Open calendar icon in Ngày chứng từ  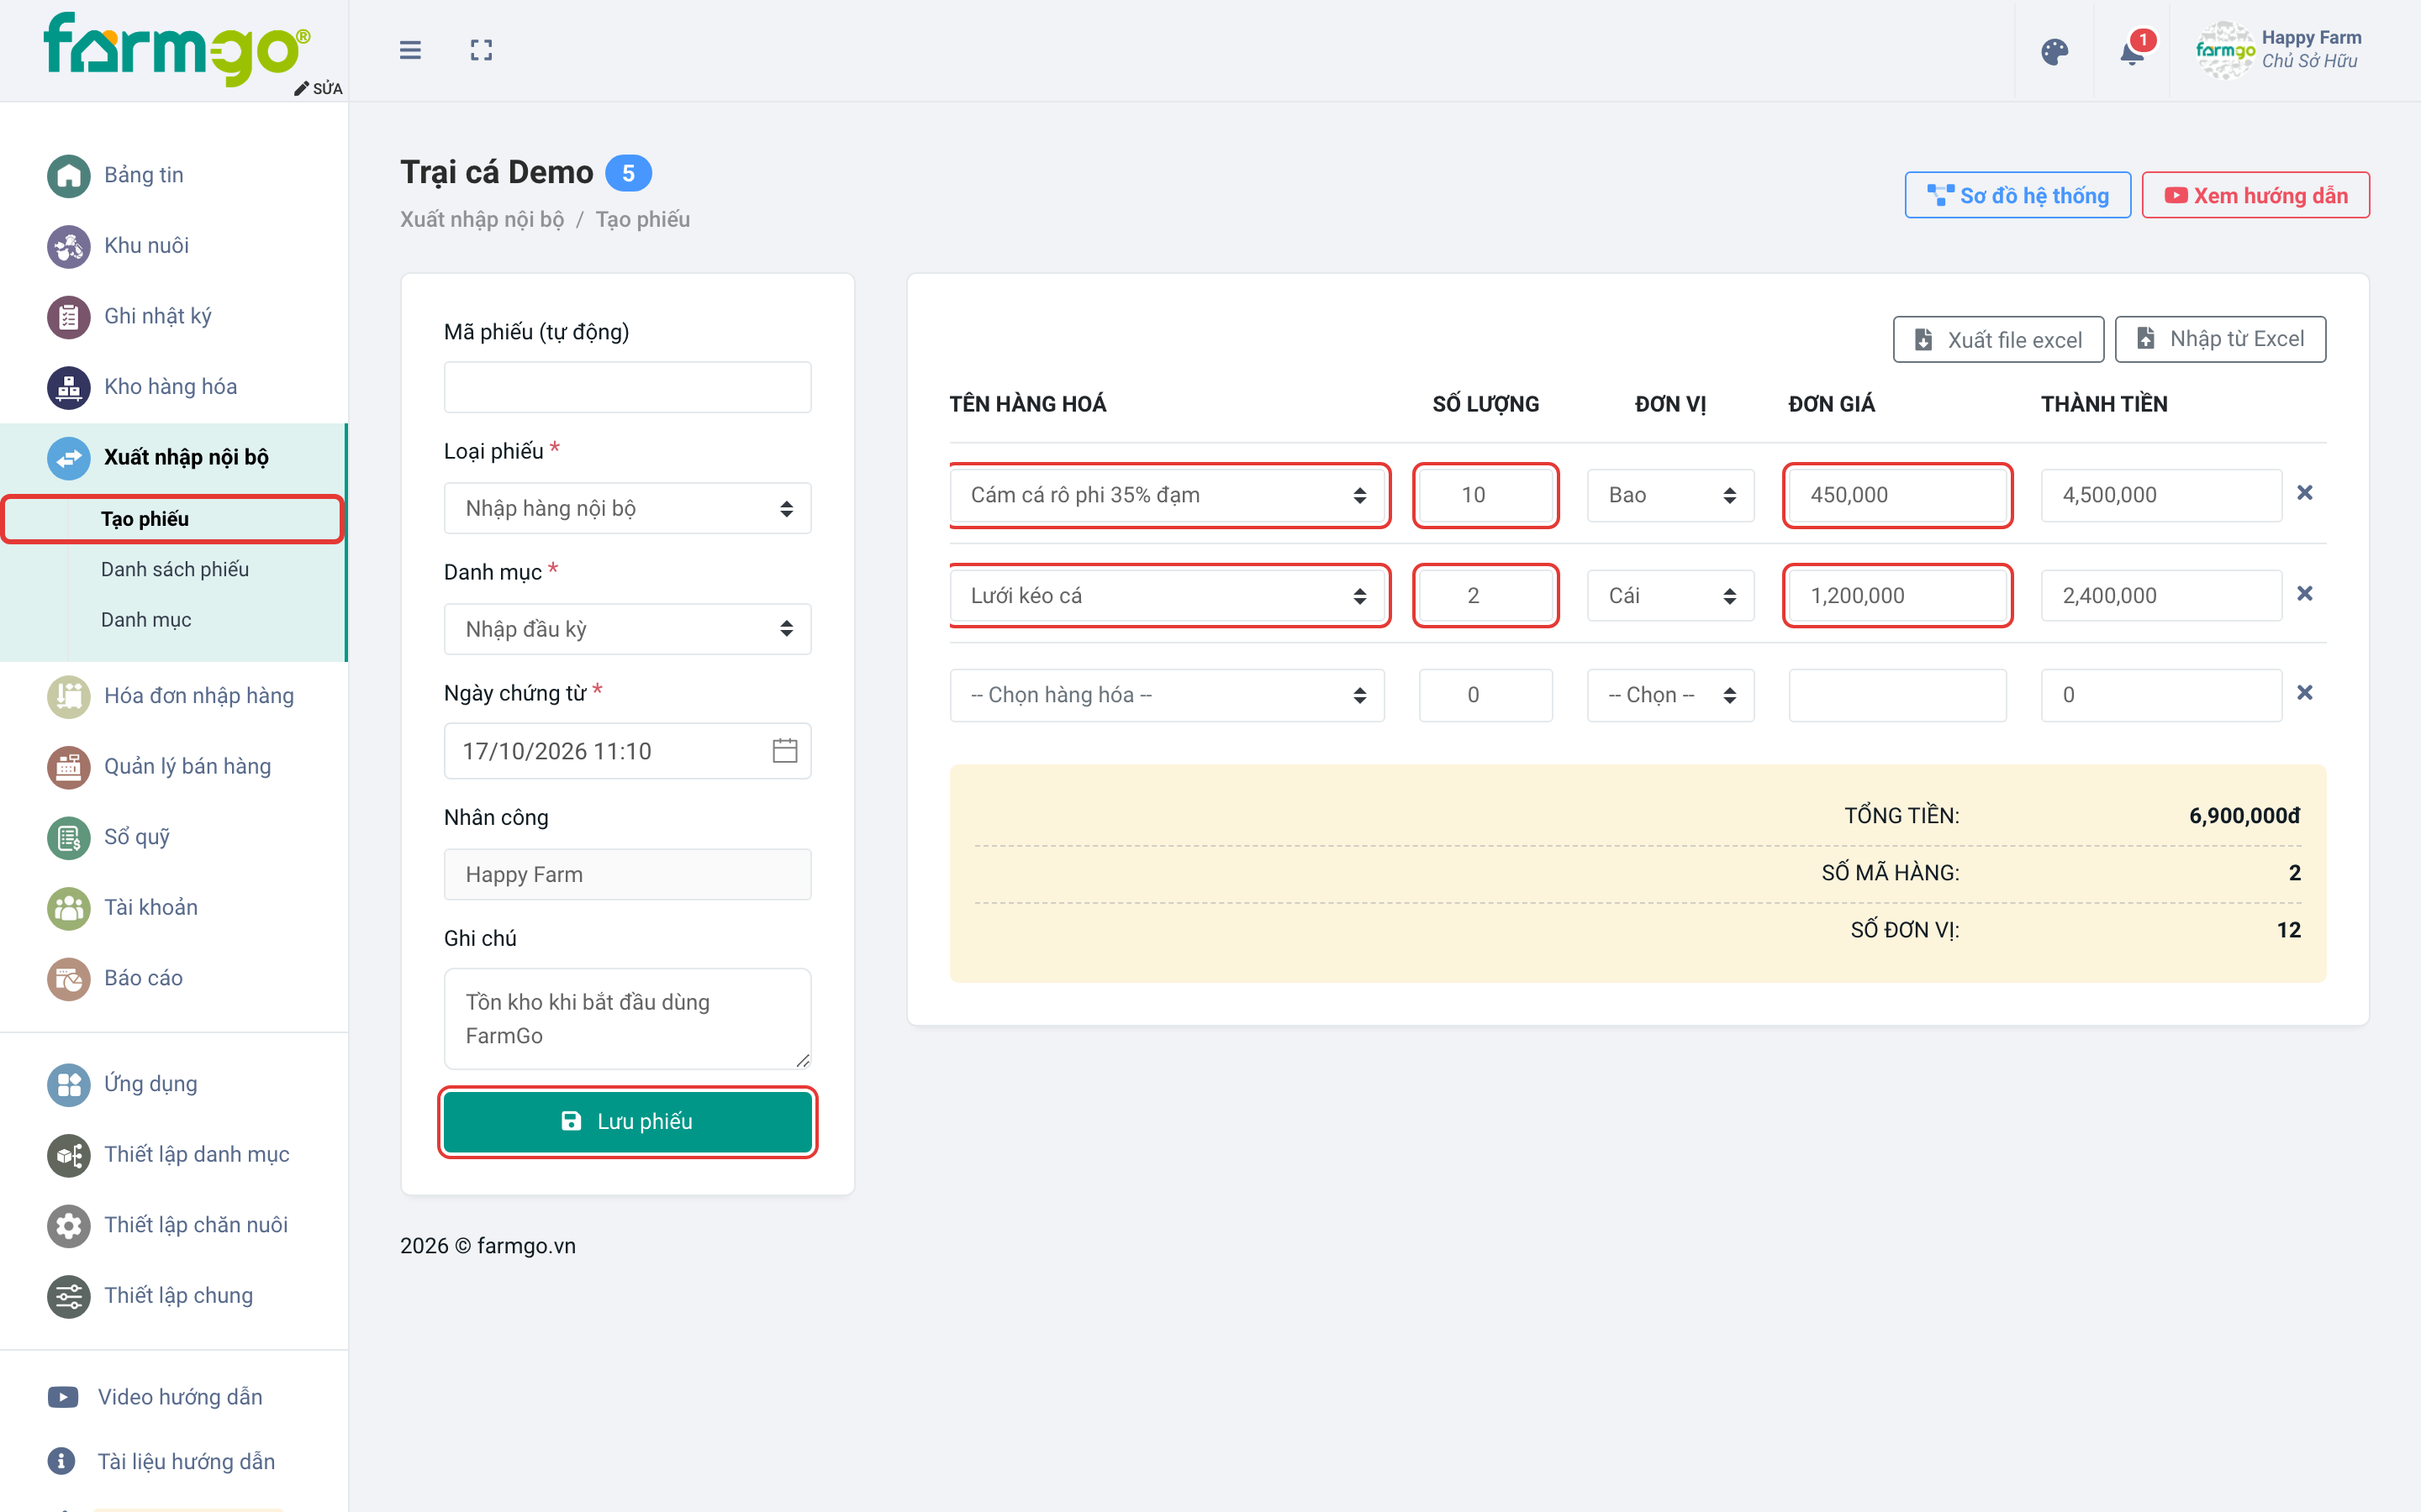pyautogui.click(x=784, y=751)
